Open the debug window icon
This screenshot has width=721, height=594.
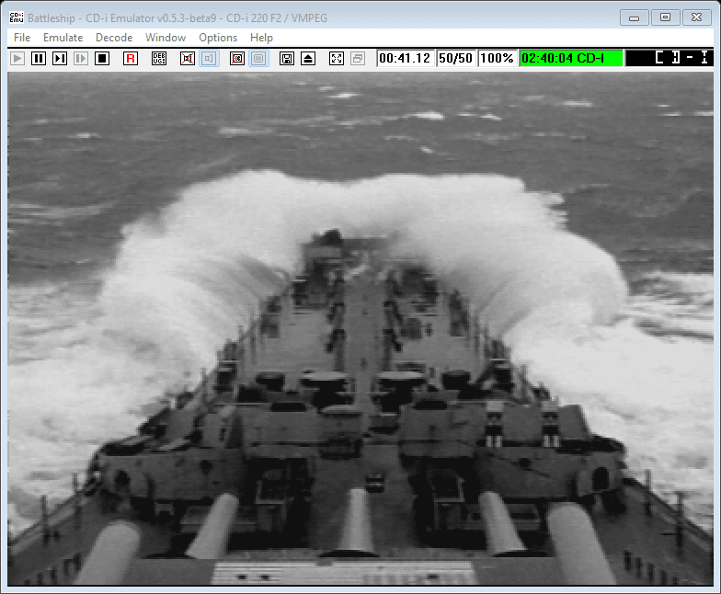click(x=159, y=58)
